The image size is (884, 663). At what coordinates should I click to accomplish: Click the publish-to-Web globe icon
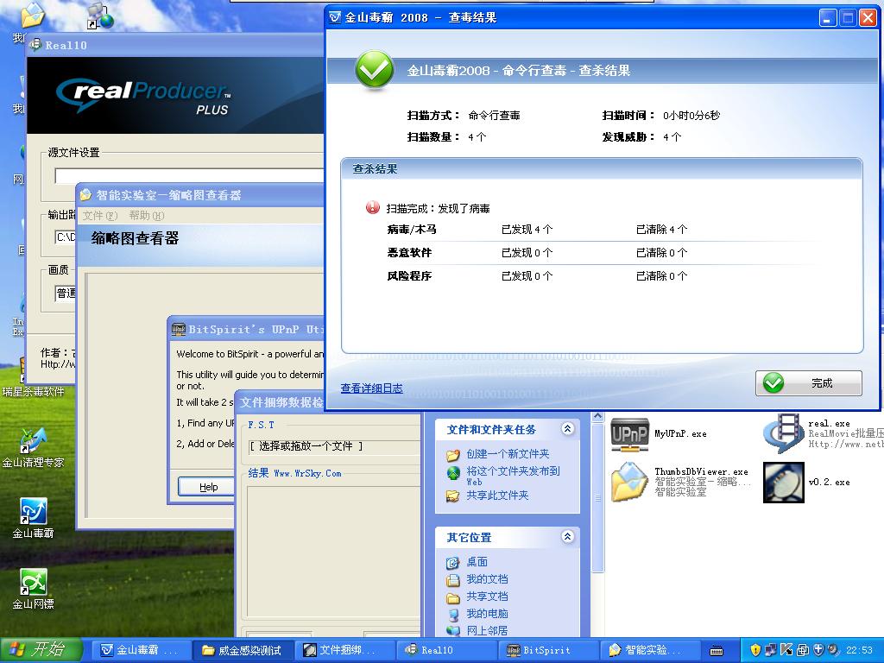pyautogui.click(x=453, y=473)
